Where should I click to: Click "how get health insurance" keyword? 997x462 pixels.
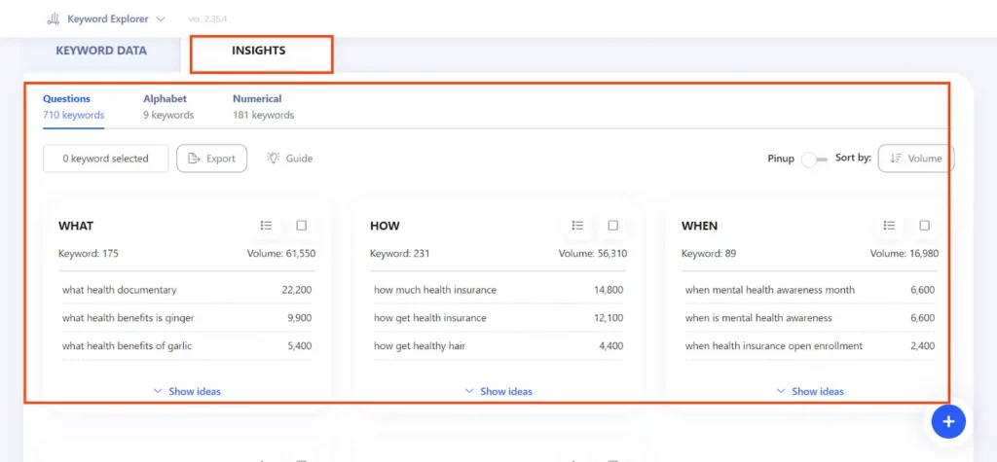tap(429, 318)
